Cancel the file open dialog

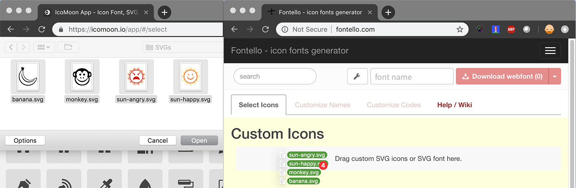pyautogui.click(x=158, y=140)
